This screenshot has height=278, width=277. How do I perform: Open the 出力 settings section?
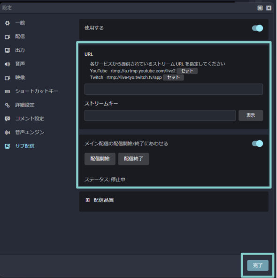[x=20, y=50]
